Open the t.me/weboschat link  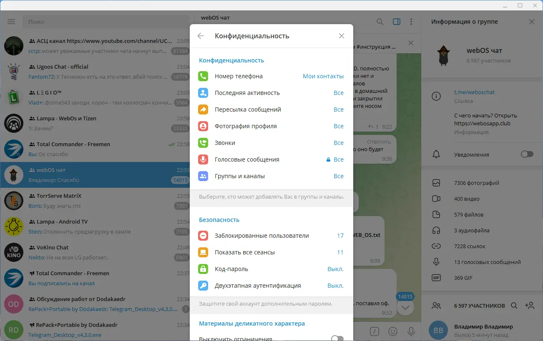click(x=475, y=92)
